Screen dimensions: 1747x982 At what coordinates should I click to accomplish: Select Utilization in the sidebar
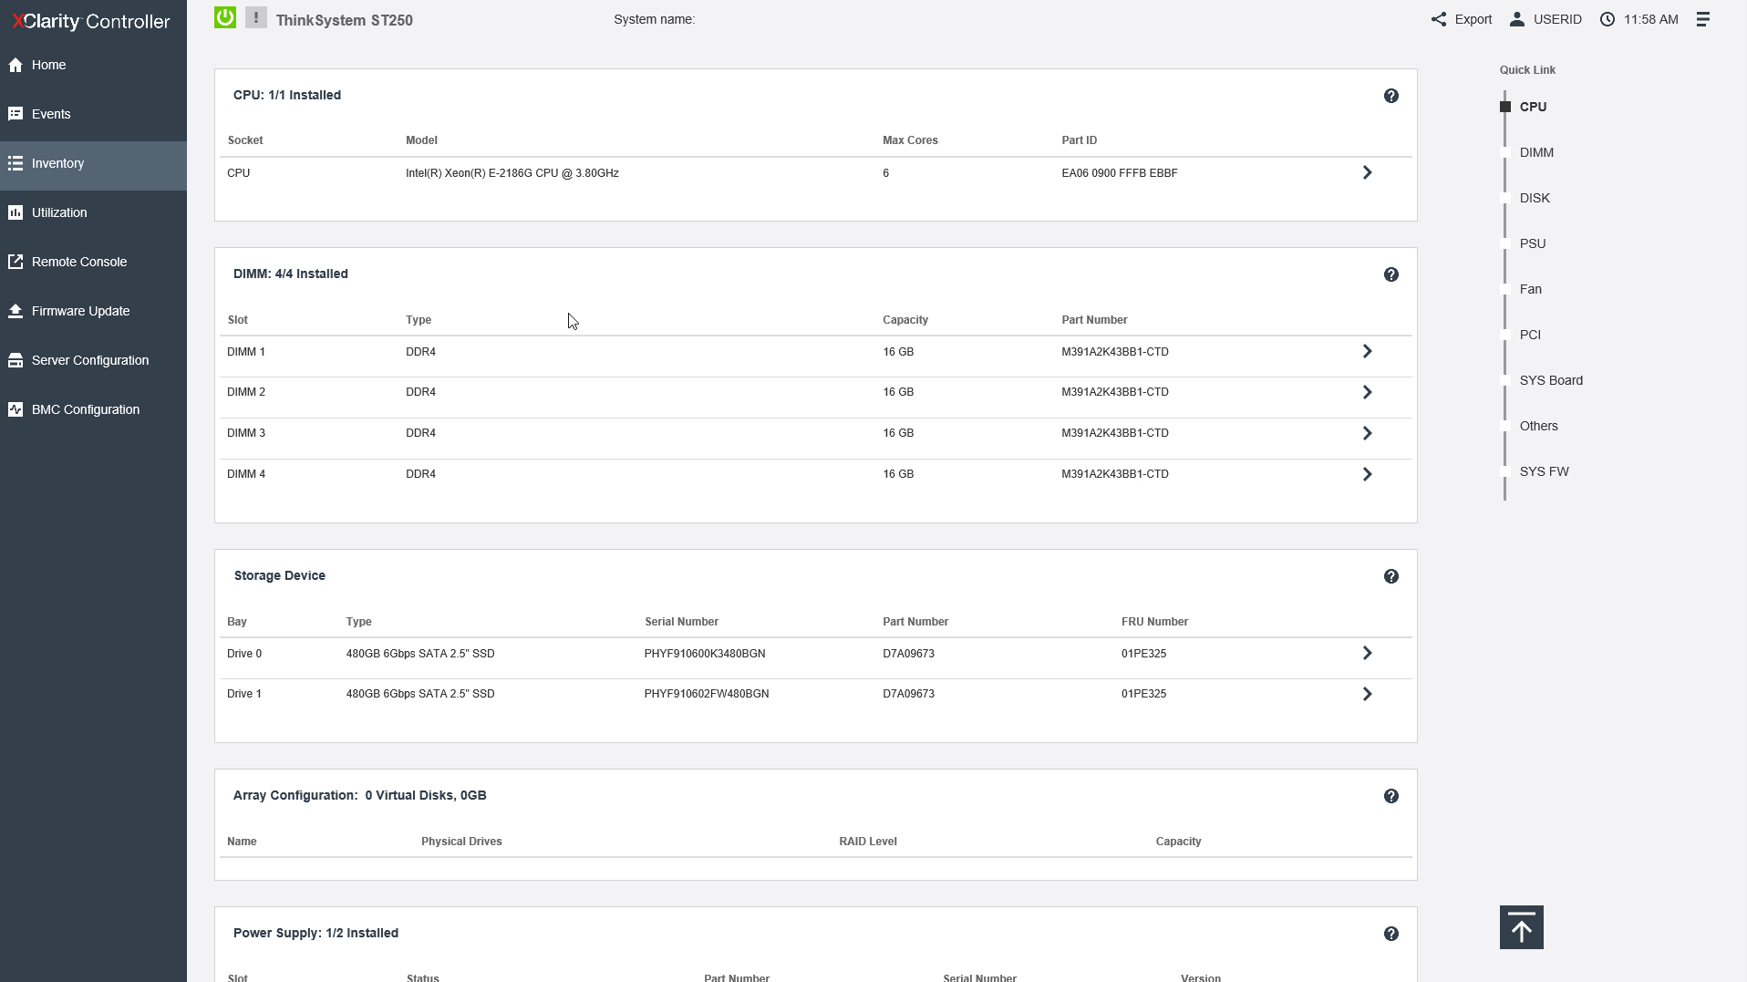(93, 212)
